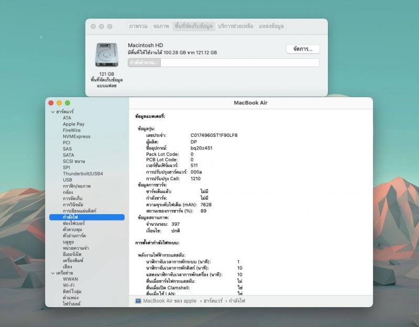419x327 pixels.
Task: Open Thunderbolt/USB4 in the sidebar
Action: [83, 173]
